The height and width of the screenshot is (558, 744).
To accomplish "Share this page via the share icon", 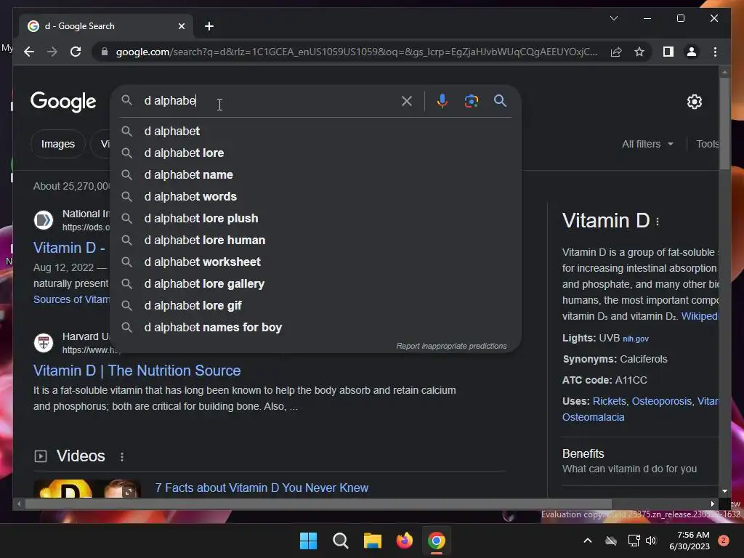I will (x=616, y=52).
